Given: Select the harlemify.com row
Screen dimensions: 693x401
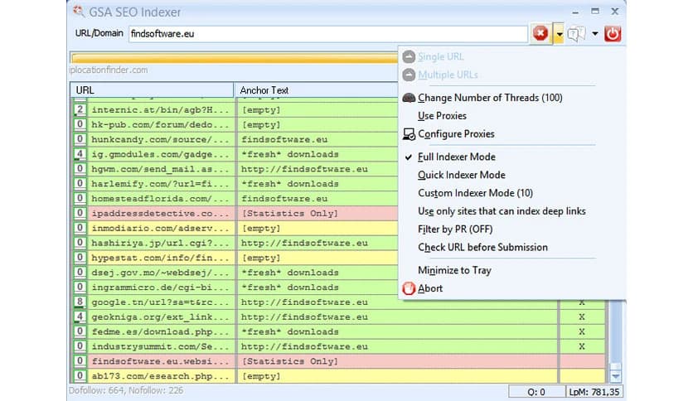Looking at the screenshot, I should [x=235, y=184].
